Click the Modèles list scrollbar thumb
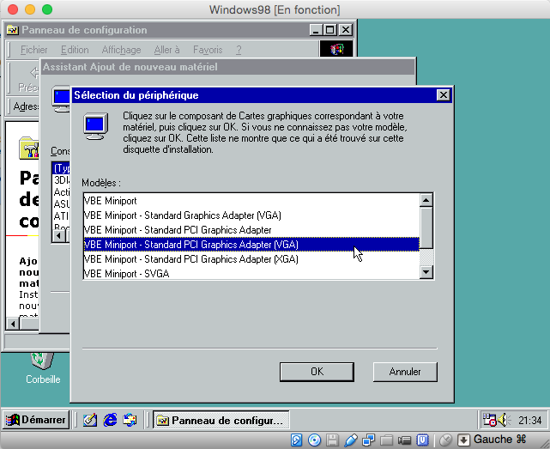The image size is (550, 449). 426,228
